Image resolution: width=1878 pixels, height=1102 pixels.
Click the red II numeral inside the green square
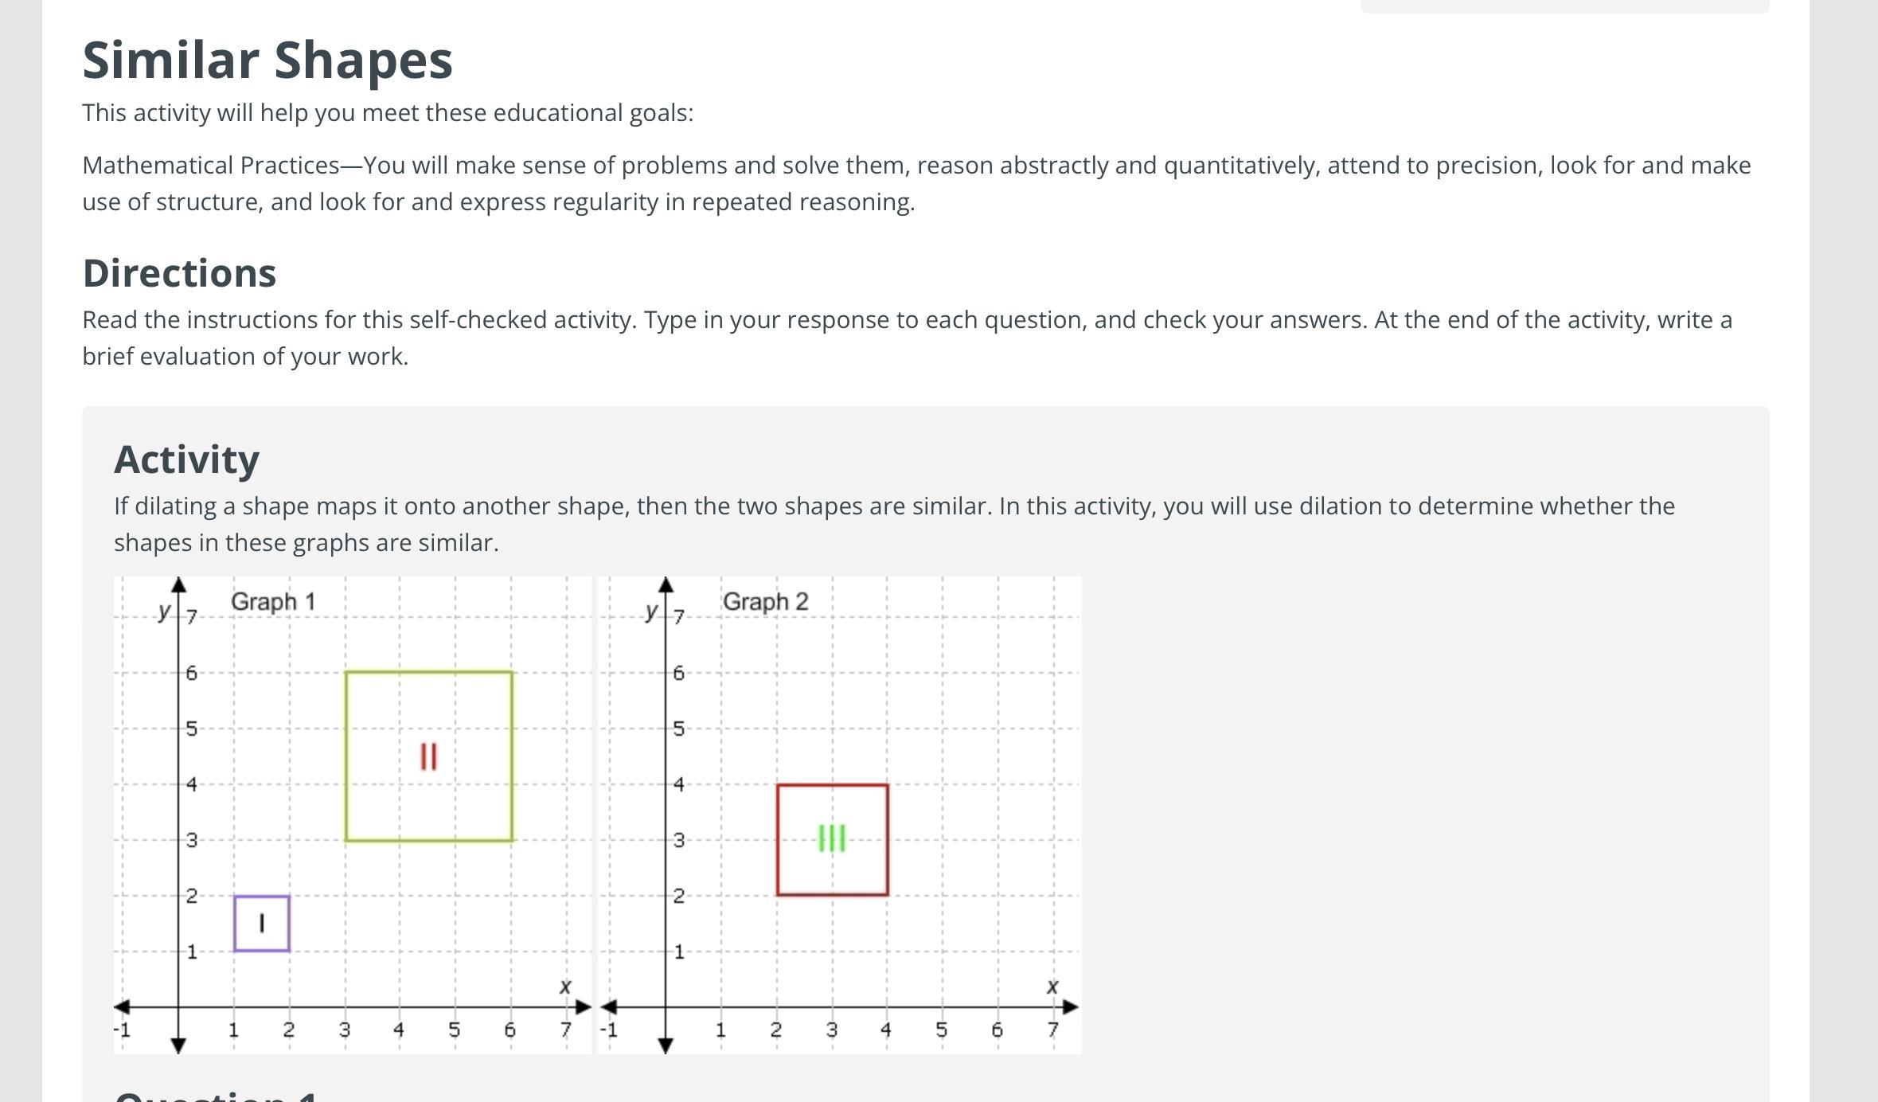(x=428, y=756)
